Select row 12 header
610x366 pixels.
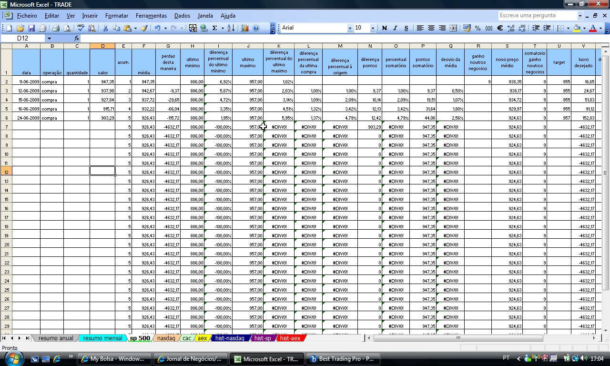6,172
